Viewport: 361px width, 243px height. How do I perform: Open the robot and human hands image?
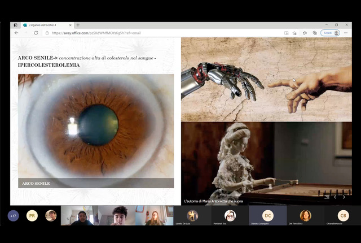pyautogui.click(x=266, y=80)
